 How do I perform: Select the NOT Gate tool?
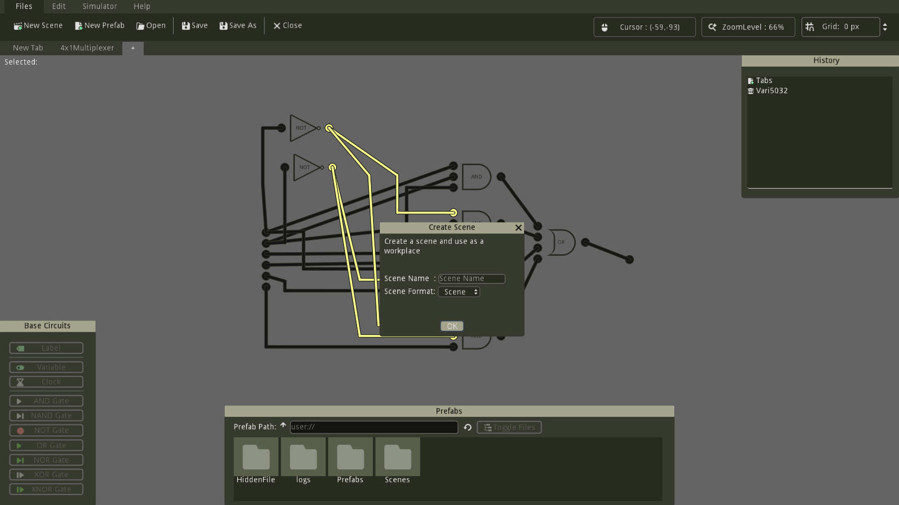point(46,430)
